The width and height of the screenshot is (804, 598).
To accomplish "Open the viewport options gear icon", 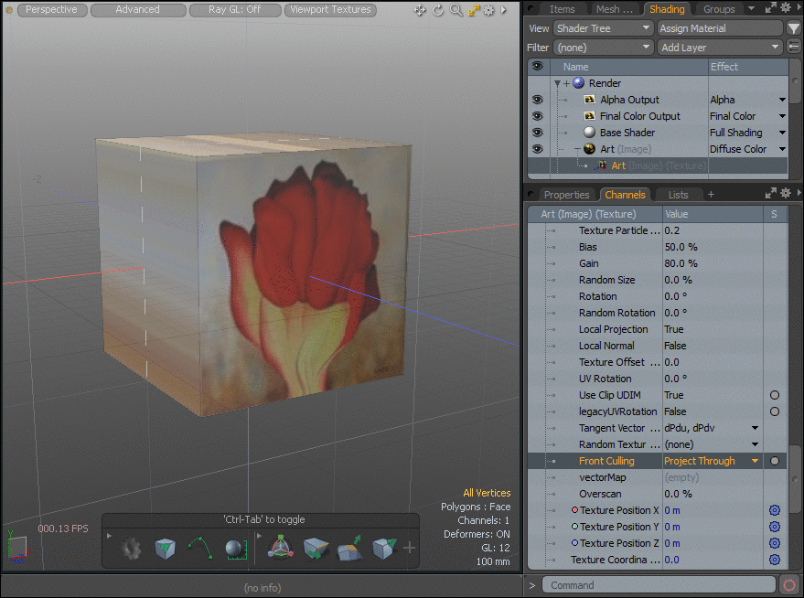I will click(x=488, y=10).
